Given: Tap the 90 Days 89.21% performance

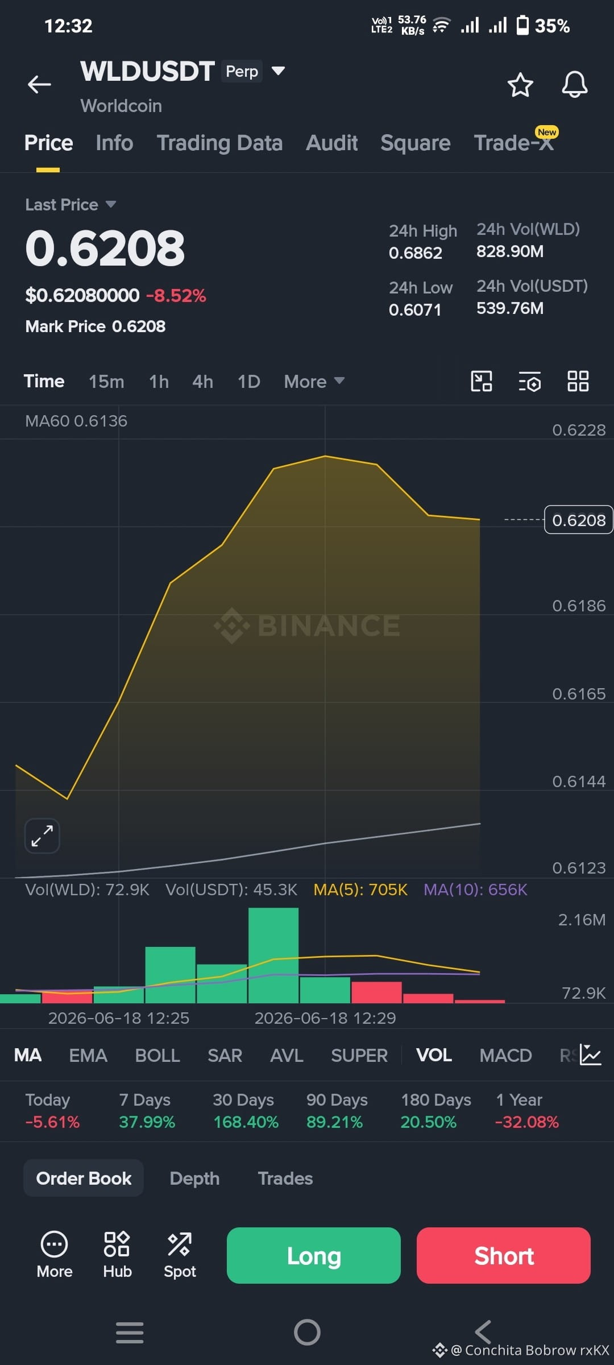Looking at the screenshot, I should coord(337,1111).
